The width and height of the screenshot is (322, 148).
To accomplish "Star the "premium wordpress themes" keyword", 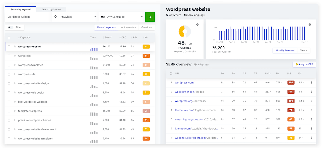I will [14, 120].
